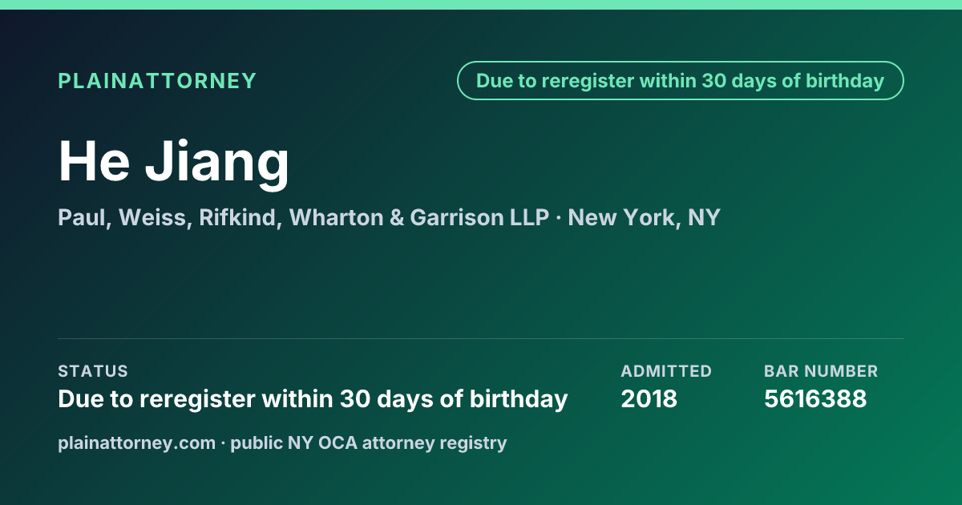Click the BAR NUMBER field label
This screenshot has height=505, width=962.
click(821, 371)
